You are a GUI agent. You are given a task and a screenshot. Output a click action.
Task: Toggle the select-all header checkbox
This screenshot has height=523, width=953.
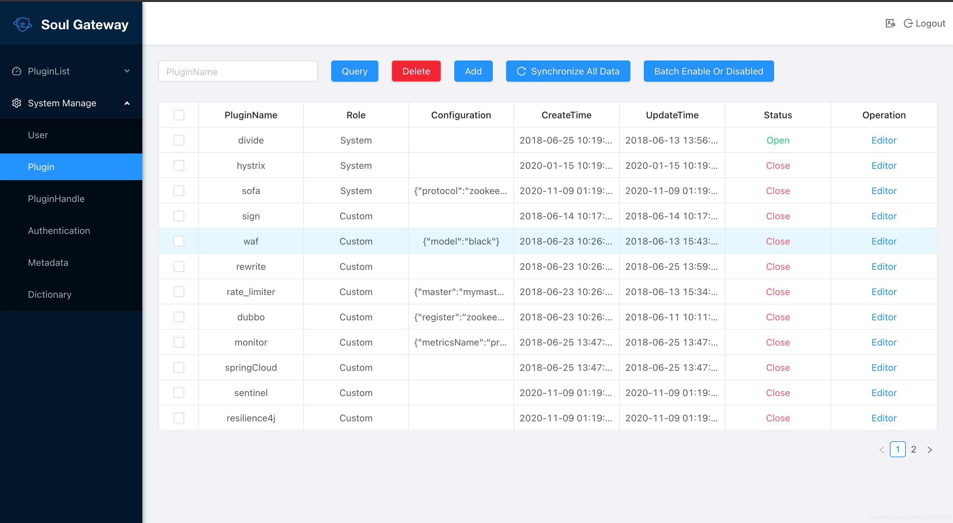point(179,115)
